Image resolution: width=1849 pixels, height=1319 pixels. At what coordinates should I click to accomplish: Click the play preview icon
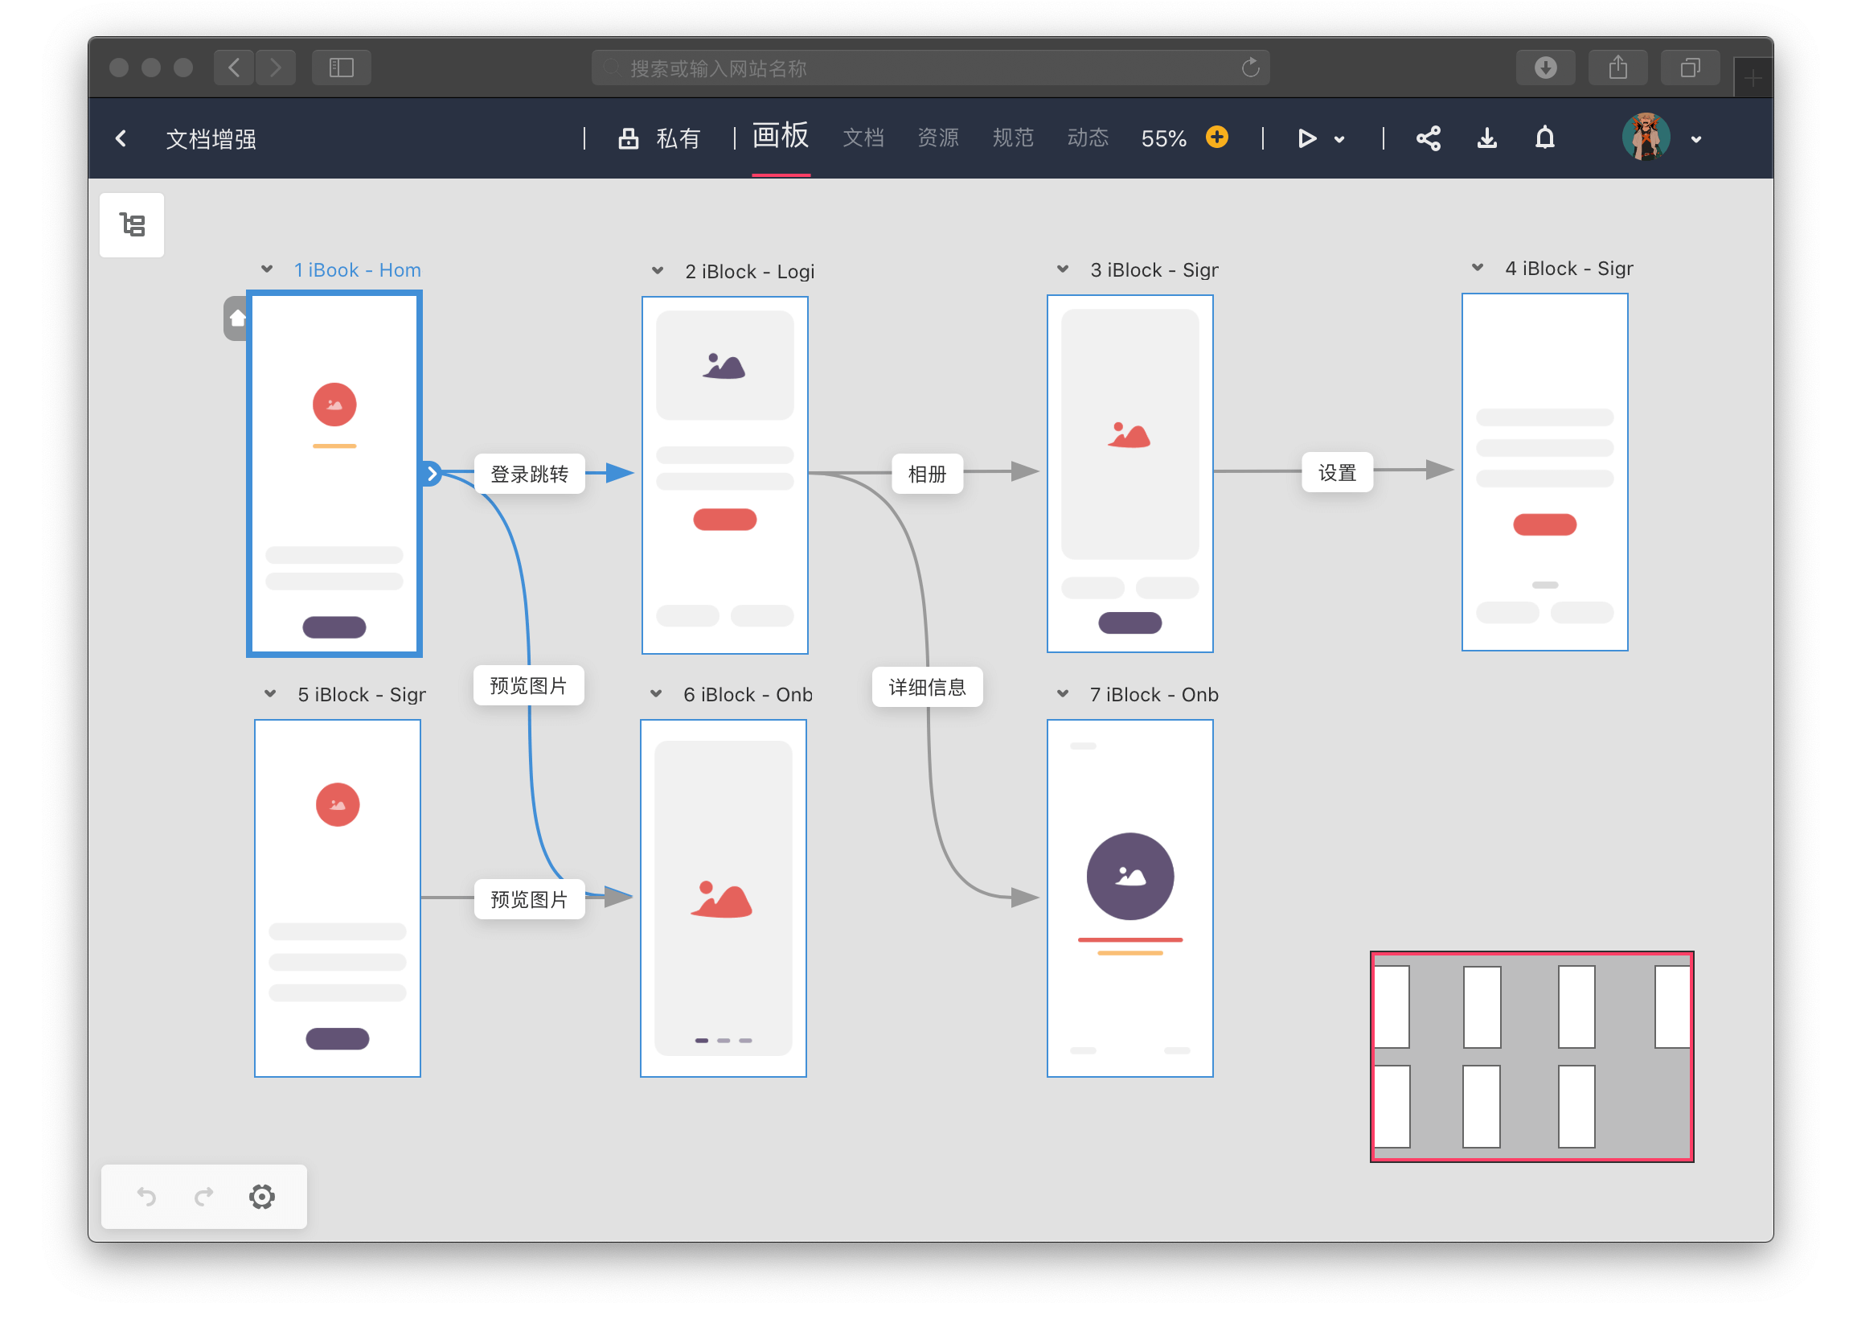pyautogui.click(x=1306, y=139)
